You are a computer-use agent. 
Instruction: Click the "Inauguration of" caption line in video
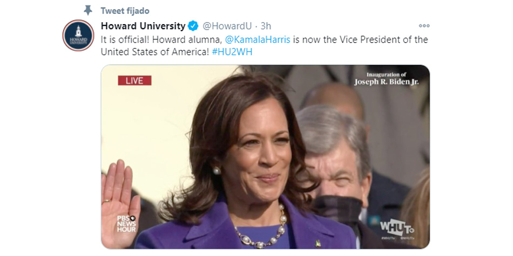[386, 74]
